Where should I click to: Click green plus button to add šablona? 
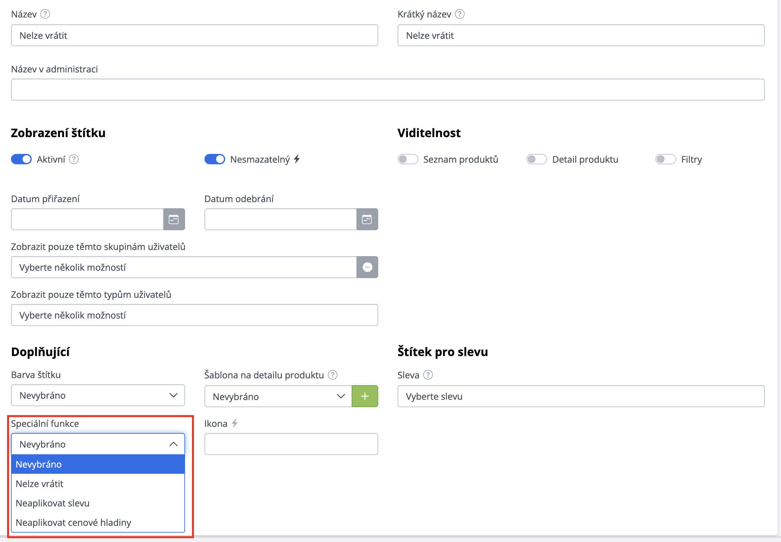pyautogui.click(x=365, y=396)
